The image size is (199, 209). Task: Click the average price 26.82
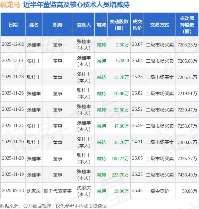point(137,93)
